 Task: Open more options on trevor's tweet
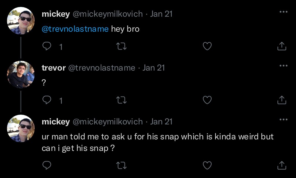(283, 66)
